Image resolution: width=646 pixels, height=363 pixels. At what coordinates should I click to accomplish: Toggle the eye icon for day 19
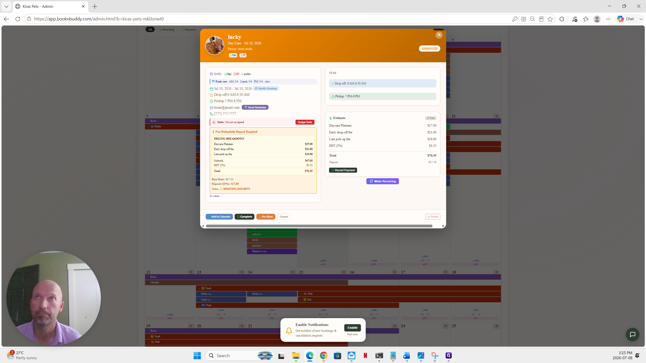[x=191, y=326]
